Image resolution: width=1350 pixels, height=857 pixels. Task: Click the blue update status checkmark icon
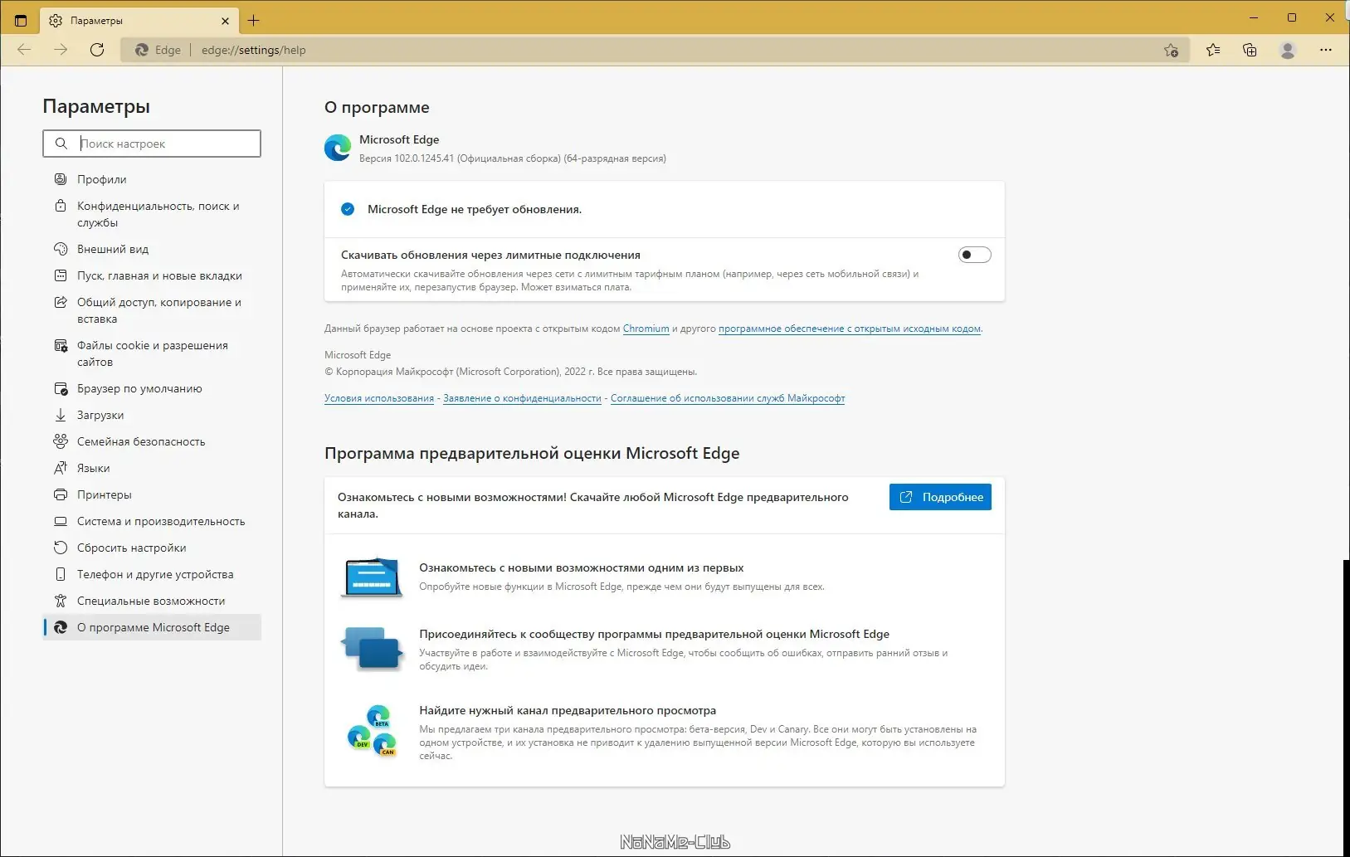348,209
